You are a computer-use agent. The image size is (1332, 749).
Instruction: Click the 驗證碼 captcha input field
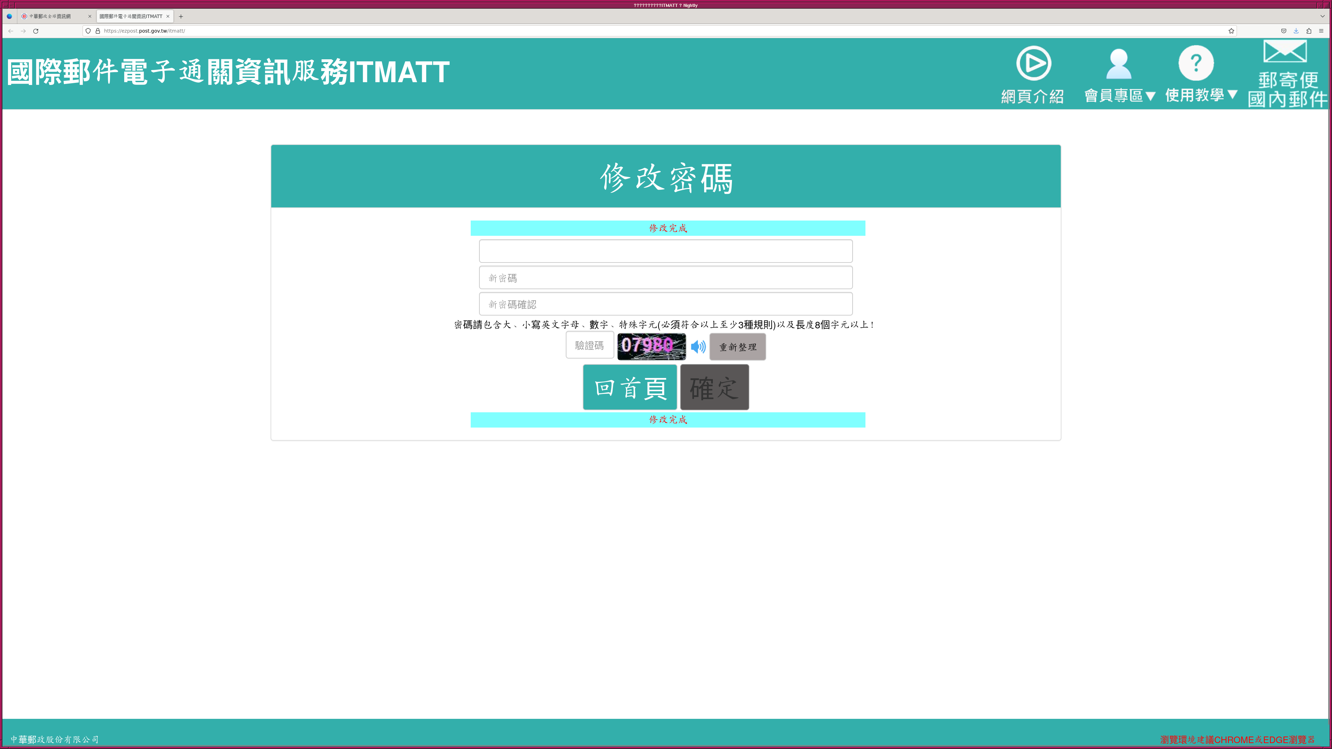point(589,345)
